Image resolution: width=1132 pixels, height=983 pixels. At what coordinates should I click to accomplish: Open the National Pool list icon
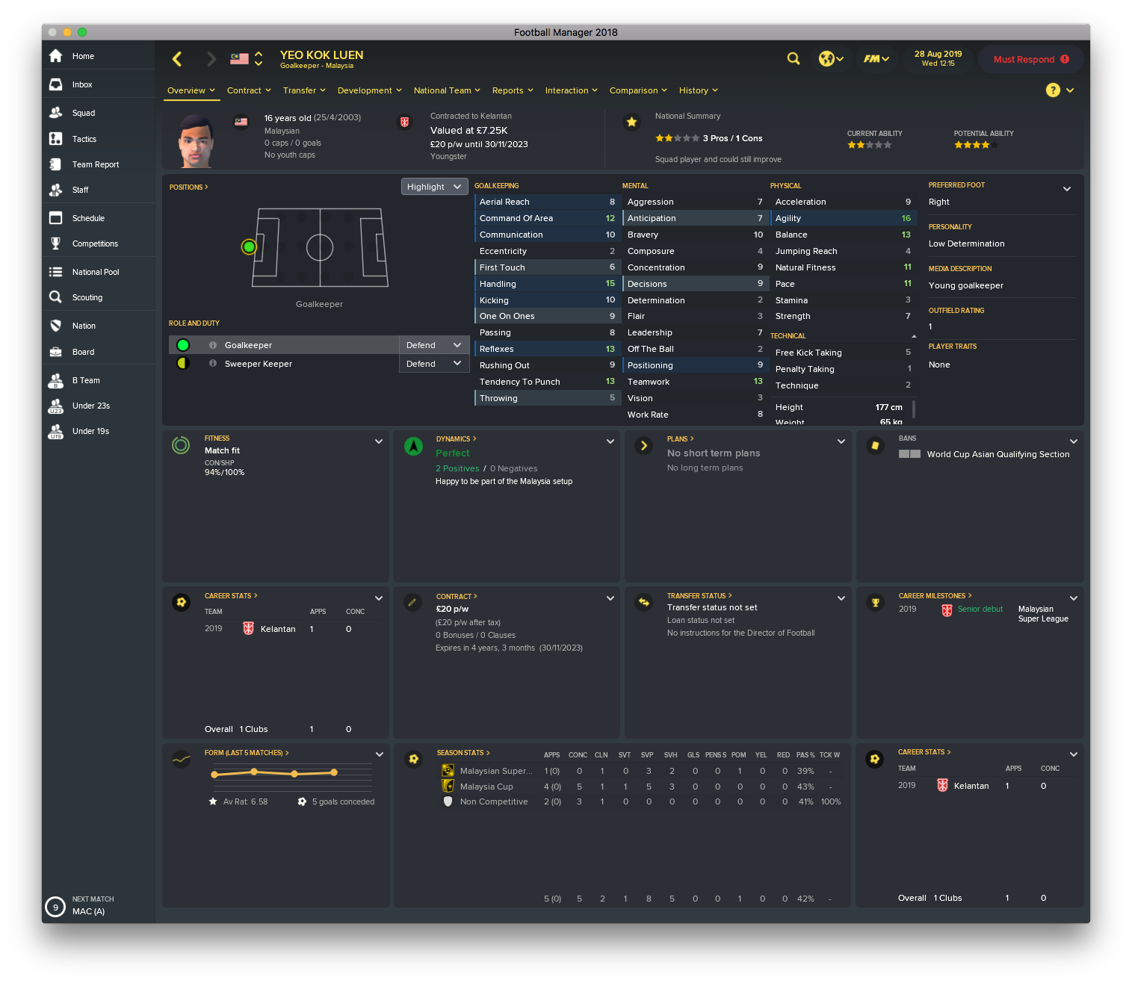(55, 272)
